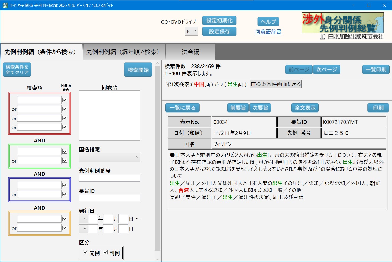Toggle synonym checkbox for first red search field
Screen dimensions: 392x262
65,100
